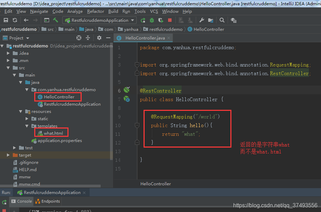Stop the running app with the red square
Image resolution: width=321 pixels, height=212 pixels.
pos(170,20)
